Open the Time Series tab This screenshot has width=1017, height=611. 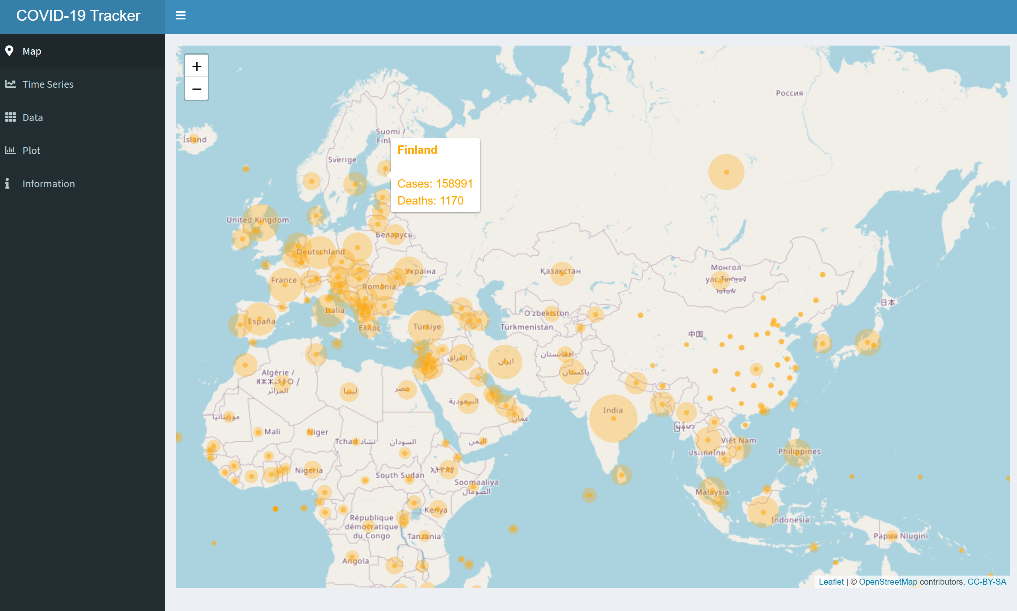tap(82, 84)
